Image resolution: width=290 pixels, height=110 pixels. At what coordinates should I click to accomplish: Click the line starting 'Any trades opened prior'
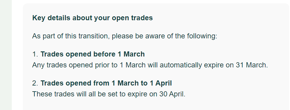click(x=150, y=65)
